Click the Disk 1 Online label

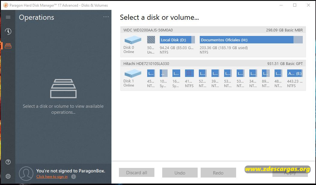(129, 83)
